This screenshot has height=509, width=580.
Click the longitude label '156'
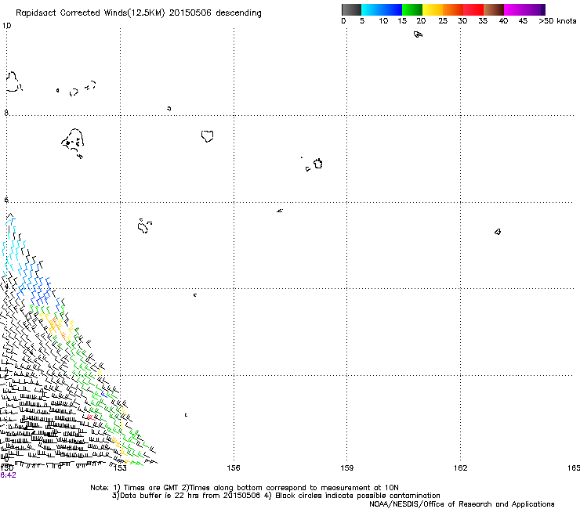point(234,468)
